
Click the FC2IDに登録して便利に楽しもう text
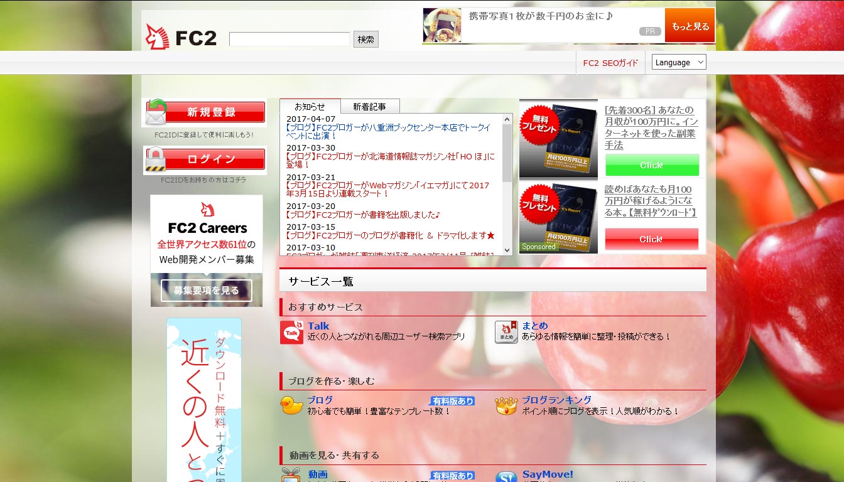(x=204, y=135)
